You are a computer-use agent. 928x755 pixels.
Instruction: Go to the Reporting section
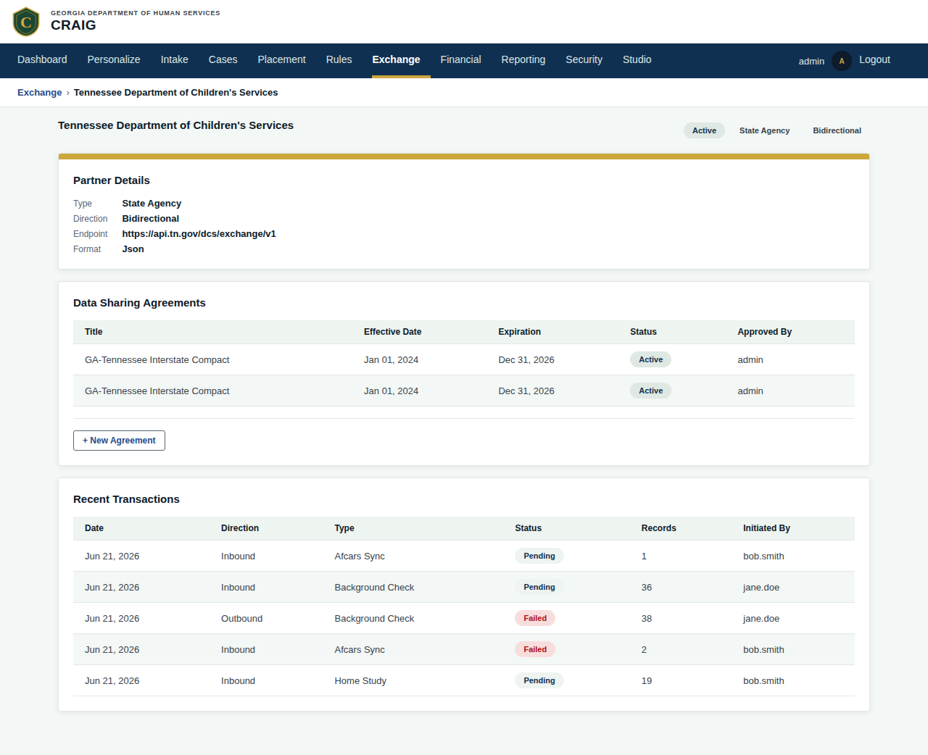coord(523,59)
